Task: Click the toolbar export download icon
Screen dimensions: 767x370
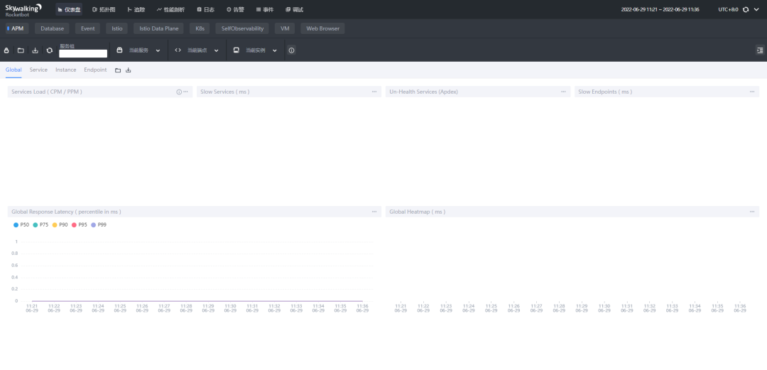Action: (36, 50)
